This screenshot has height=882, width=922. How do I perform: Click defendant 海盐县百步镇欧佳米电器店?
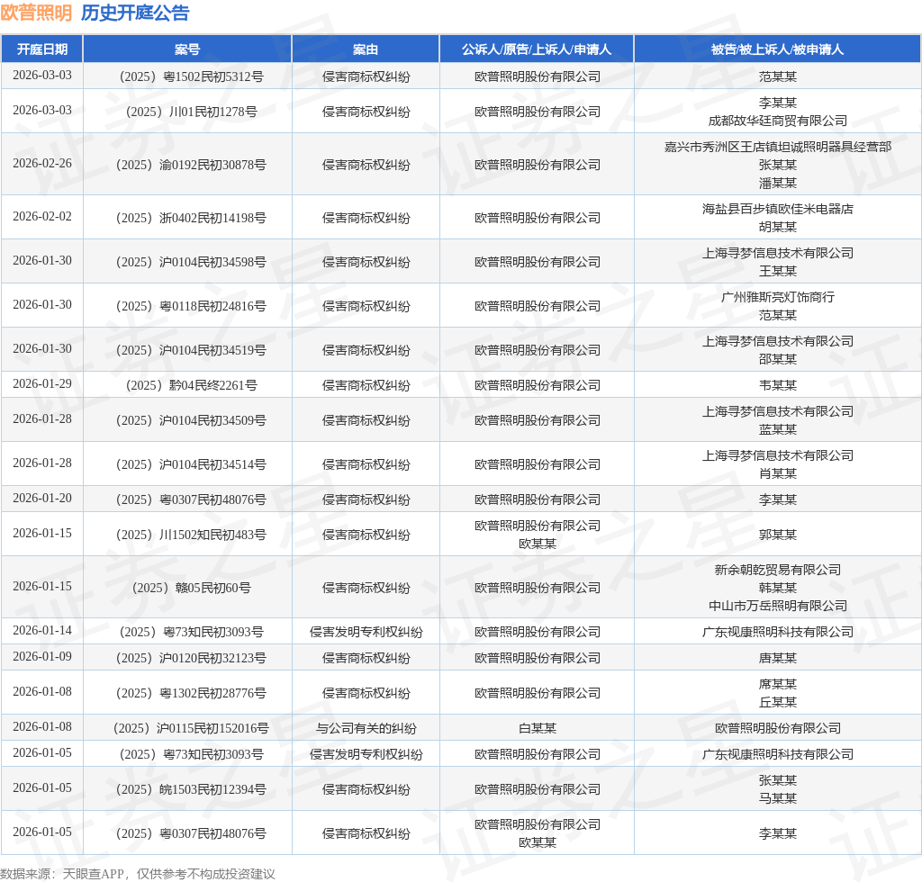777,209
